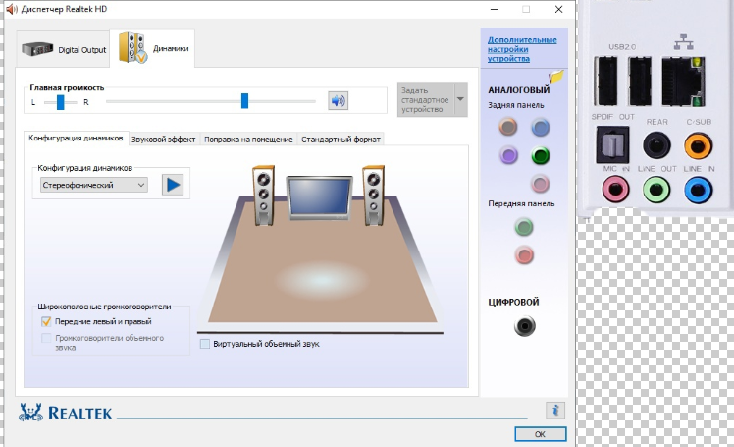Switch to the Digital Output tab
Screen dimensions: 734x447
point(64,49)
